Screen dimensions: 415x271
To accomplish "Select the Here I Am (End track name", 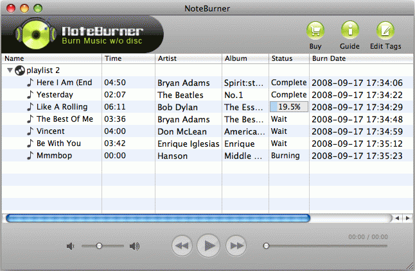I will pyautogui.click(x=64, y=83).
